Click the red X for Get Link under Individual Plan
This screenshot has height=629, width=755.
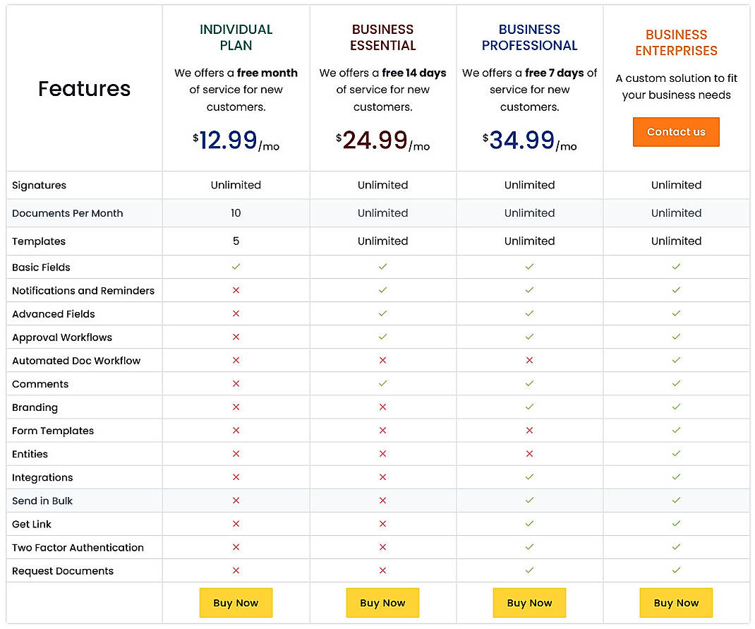[x=236, y=523]
